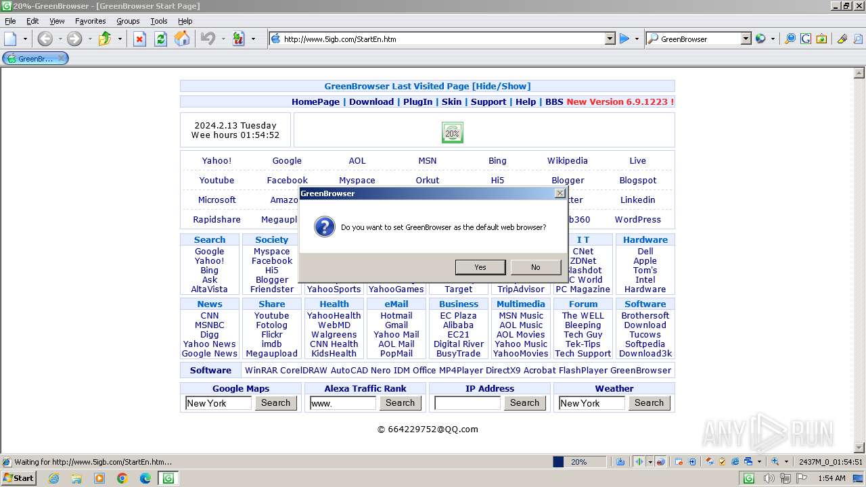The height and width of the screenshot is (487, 866).
Task: Open the Go button dropdown arrow
Action: (637, 39)
